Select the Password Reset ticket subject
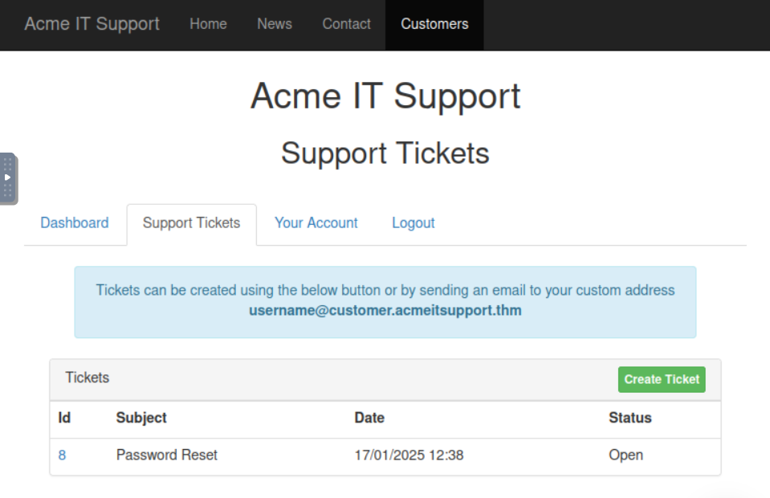Screen dimensions: 770x498 [166, 455]
